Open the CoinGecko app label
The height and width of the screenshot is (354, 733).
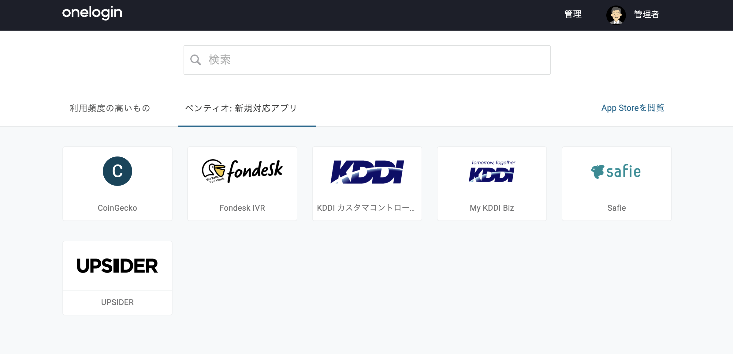pyautogui.click(x=117, y=208)
